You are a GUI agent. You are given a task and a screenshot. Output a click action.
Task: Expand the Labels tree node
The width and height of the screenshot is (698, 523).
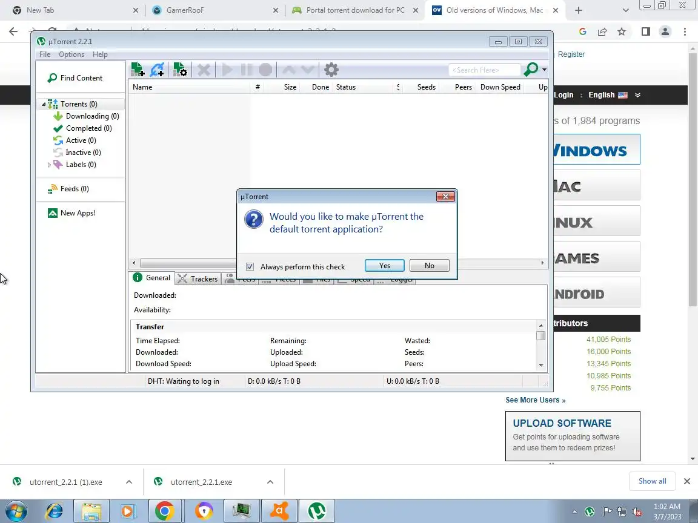pos(49,165)
